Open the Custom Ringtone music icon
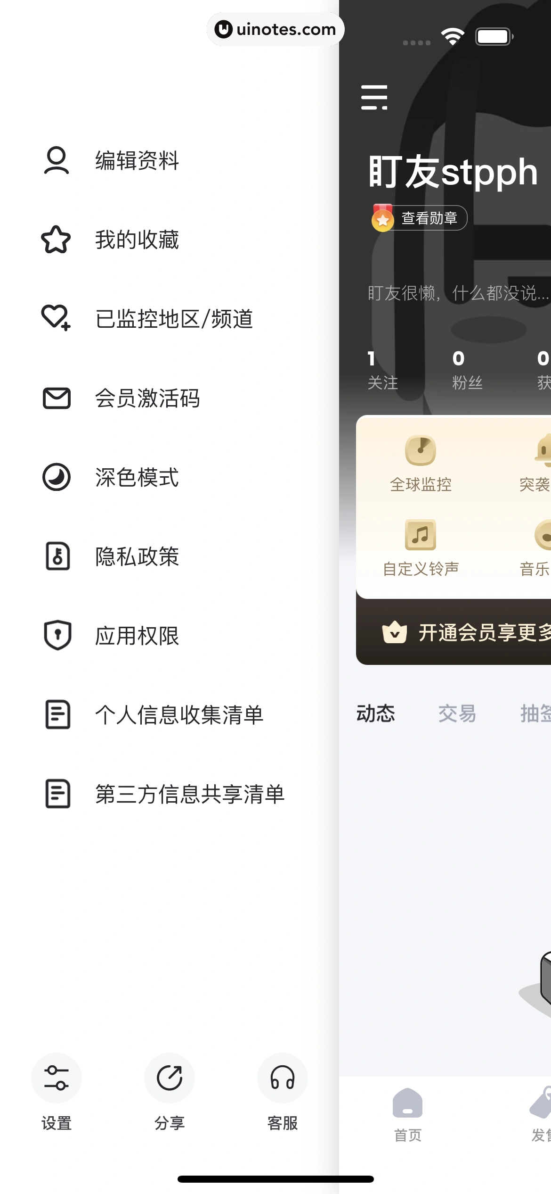The width and height of the screenshot is (551, 1194). (421, 535)
